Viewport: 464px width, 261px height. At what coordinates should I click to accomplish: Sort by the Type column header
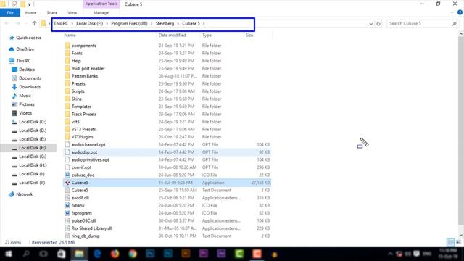[x=207, y=35]
